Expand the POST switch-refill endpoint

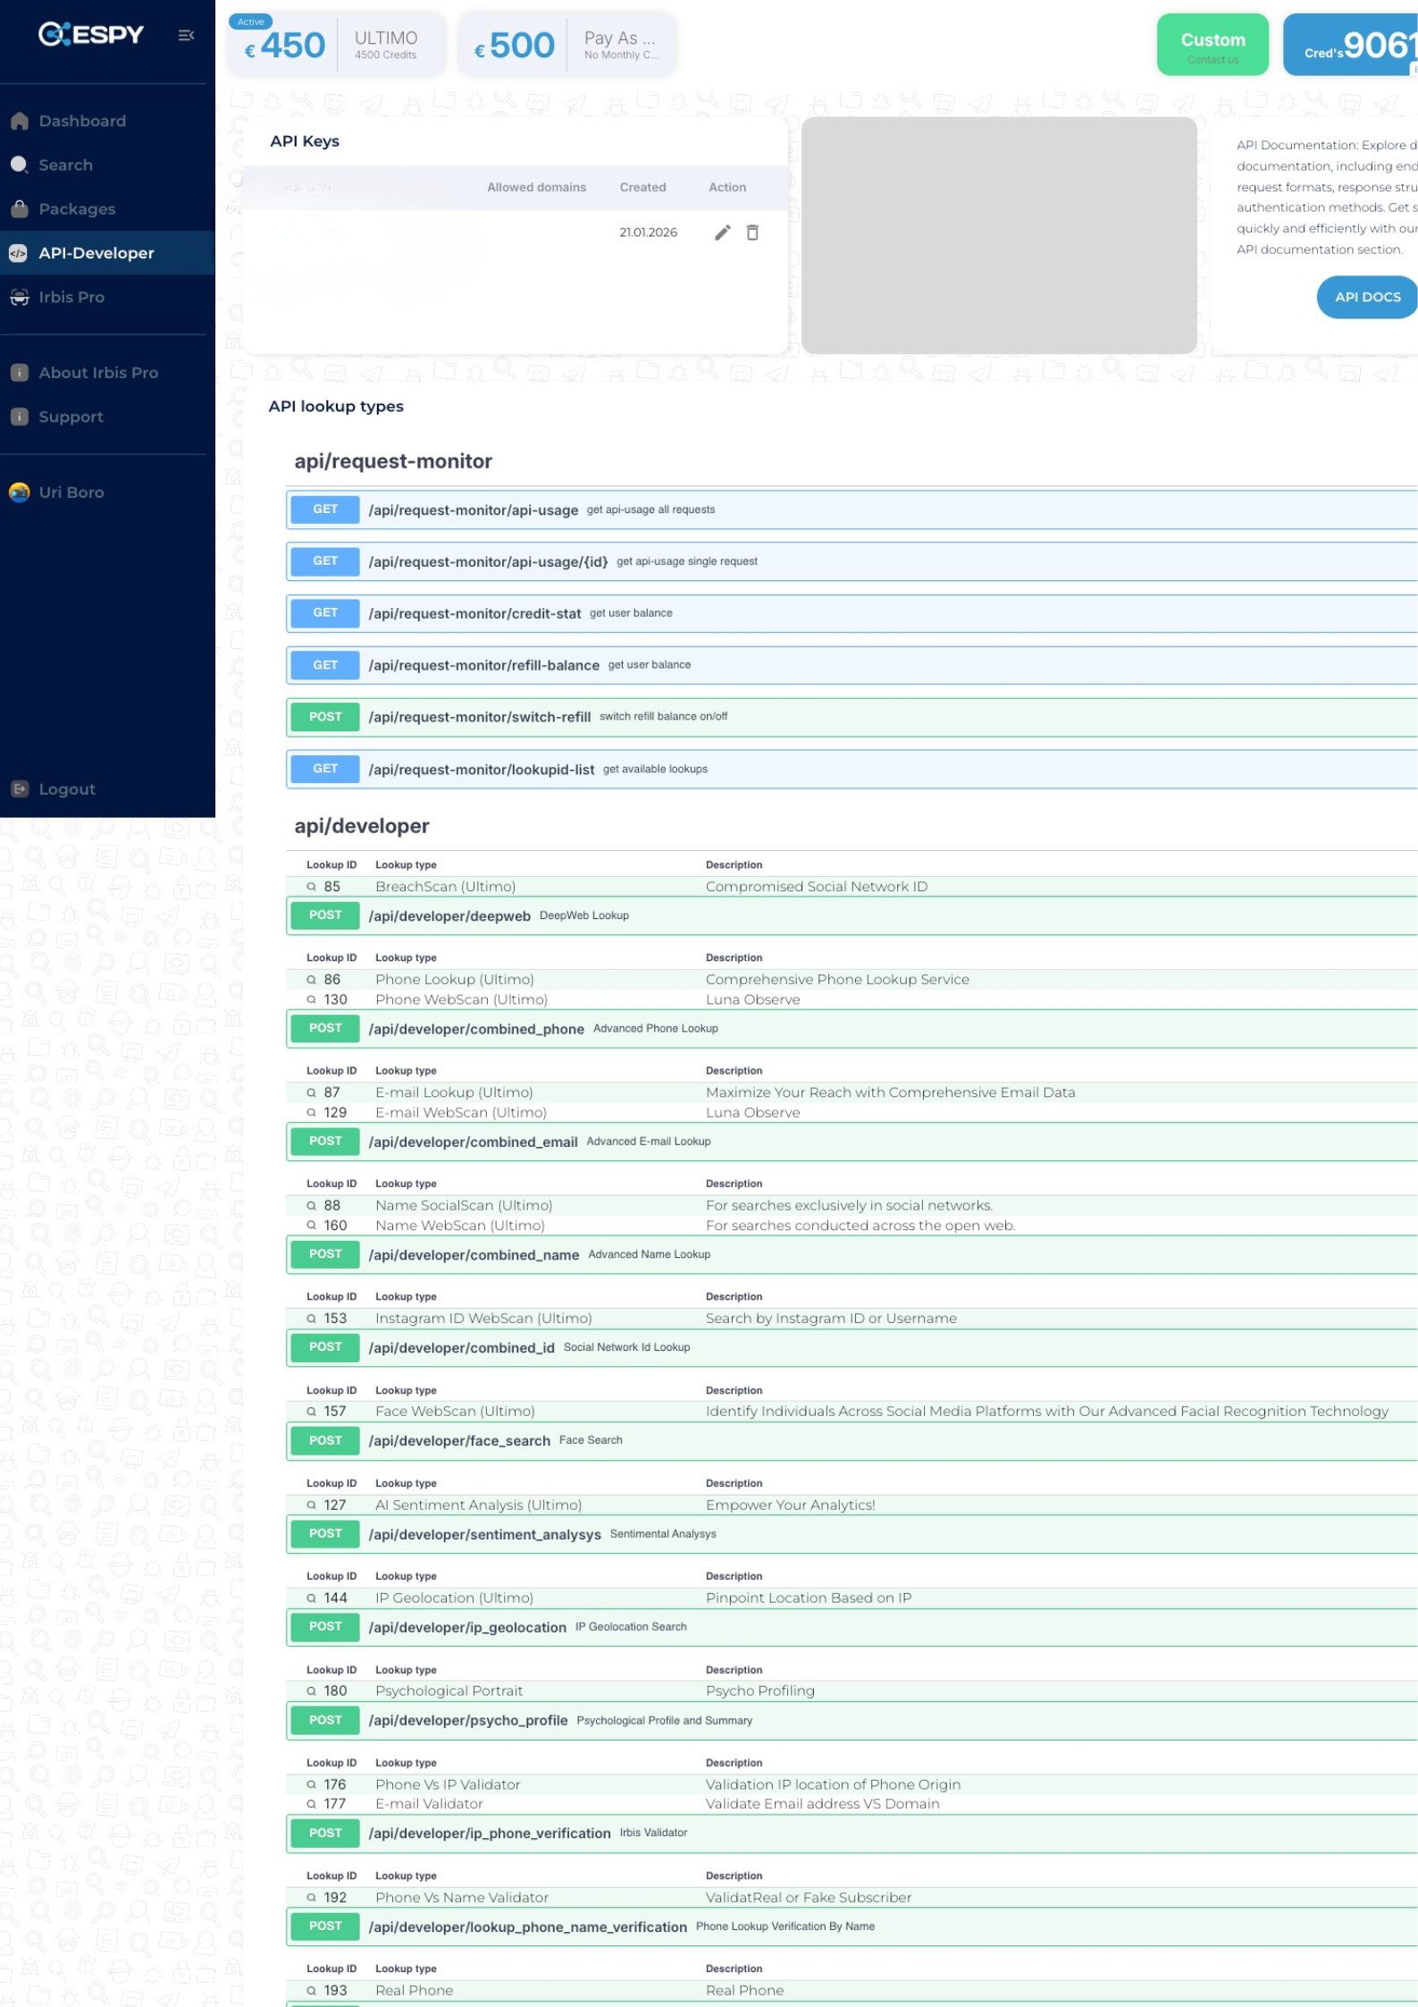(x=852, y=717)
